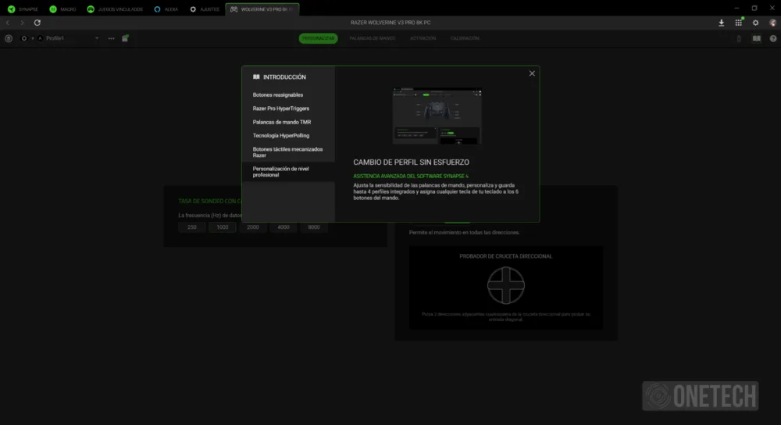The image size is (781, 425).
Task: Switch to the Calibración section
Action: (x=465, y=38)
